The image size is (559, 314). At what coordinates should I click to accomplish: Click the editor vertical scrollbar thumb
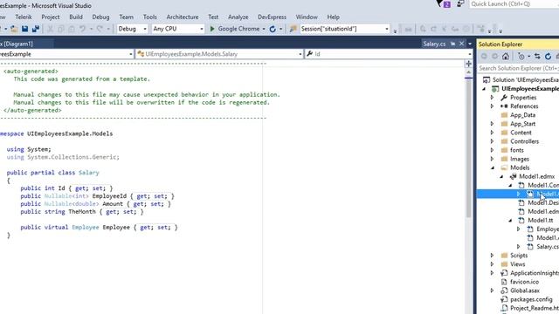coord(468,147)
